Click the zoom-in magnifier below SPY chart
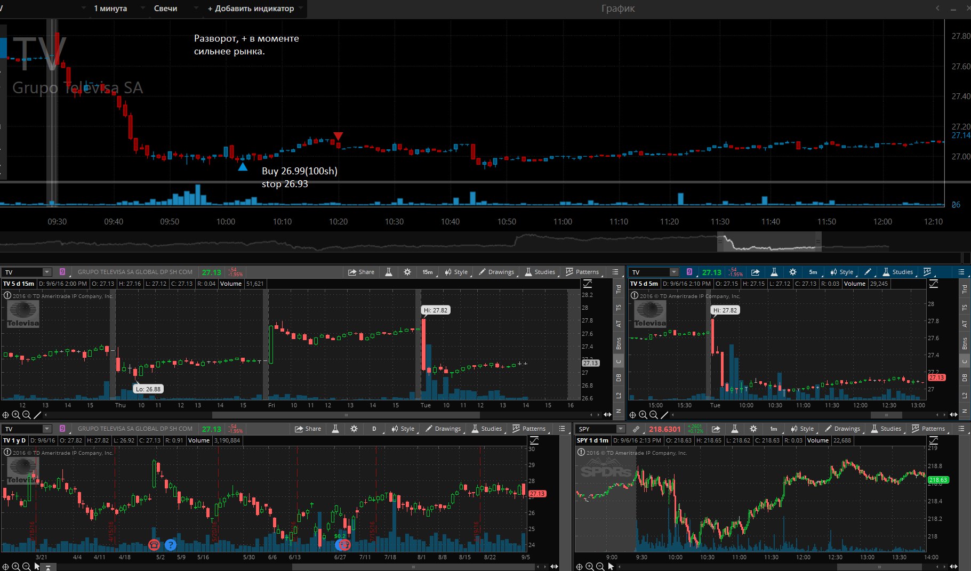The width and height of the screenshot is (971, 571). click(590, 567)
